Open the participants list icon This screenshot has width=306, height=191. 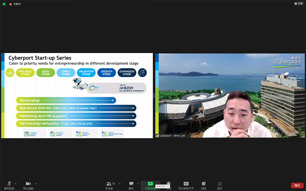coord(109,183)
